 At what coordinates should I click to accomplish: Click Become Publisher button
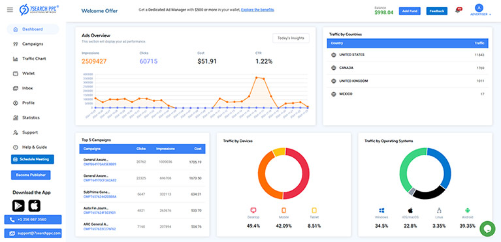31,175
